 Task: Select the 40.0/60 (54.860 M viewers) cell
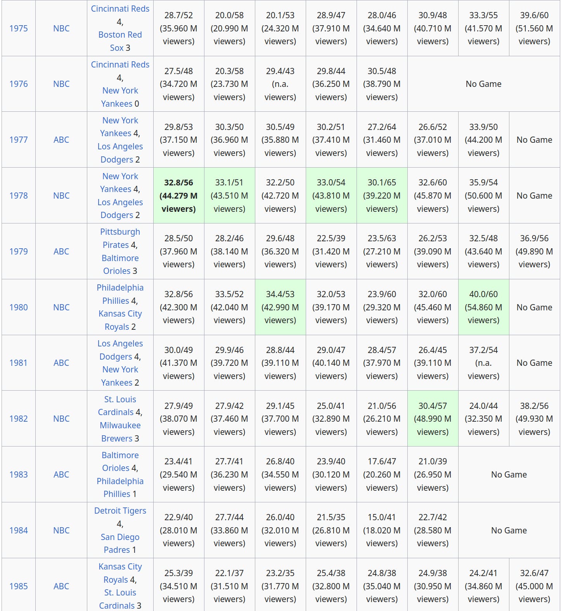[x=483, y=307]
